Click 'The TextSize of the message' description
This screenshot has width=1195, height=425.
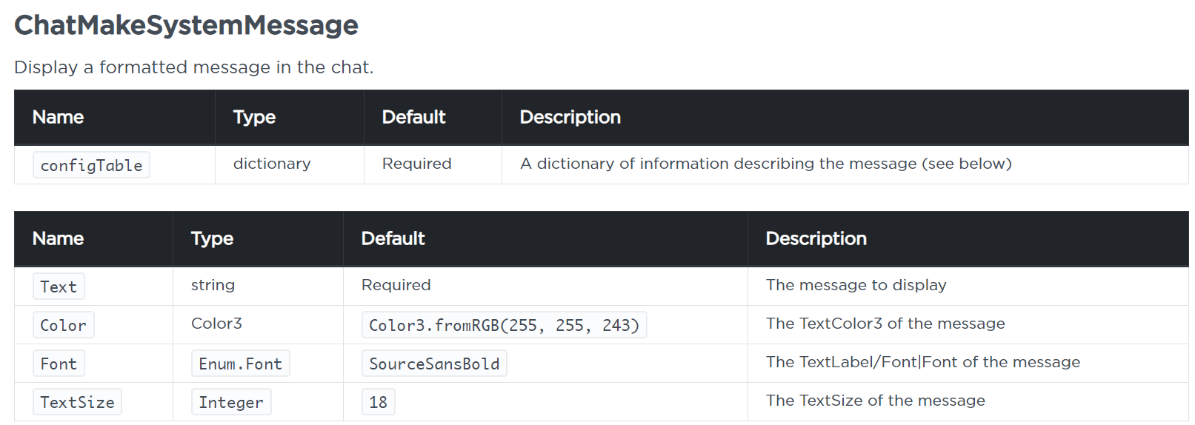click(875, 401)
